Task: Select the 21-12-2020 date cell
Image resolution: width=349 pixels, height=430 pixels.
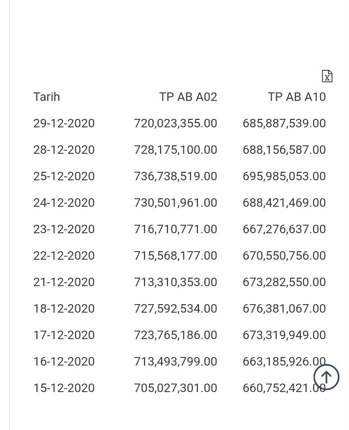Action: (x=64, y=282)
